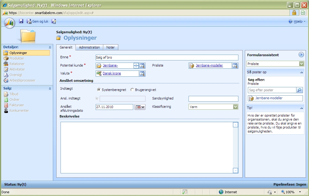Select the Systemberegnet radio button
The height and width of the screenshot is (196, 309).
[x=99, y=90]
